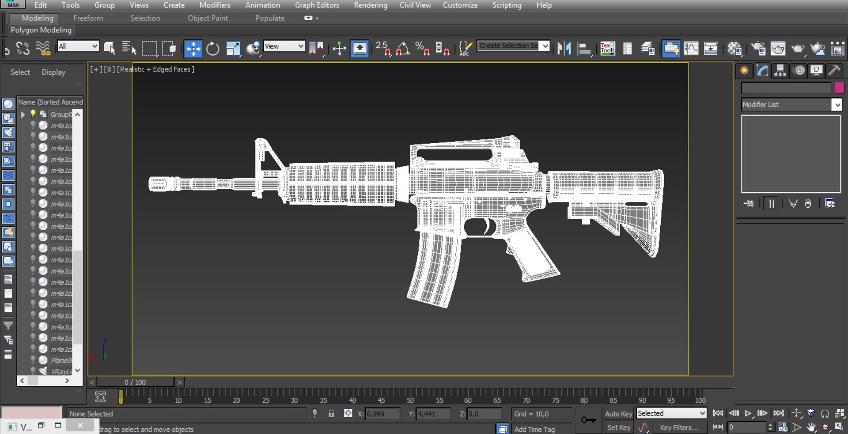The height and width of the screenshot is (434, 848).
Task: Toggle Selection Lock padlock icon
Action: [x=331, y=414]
